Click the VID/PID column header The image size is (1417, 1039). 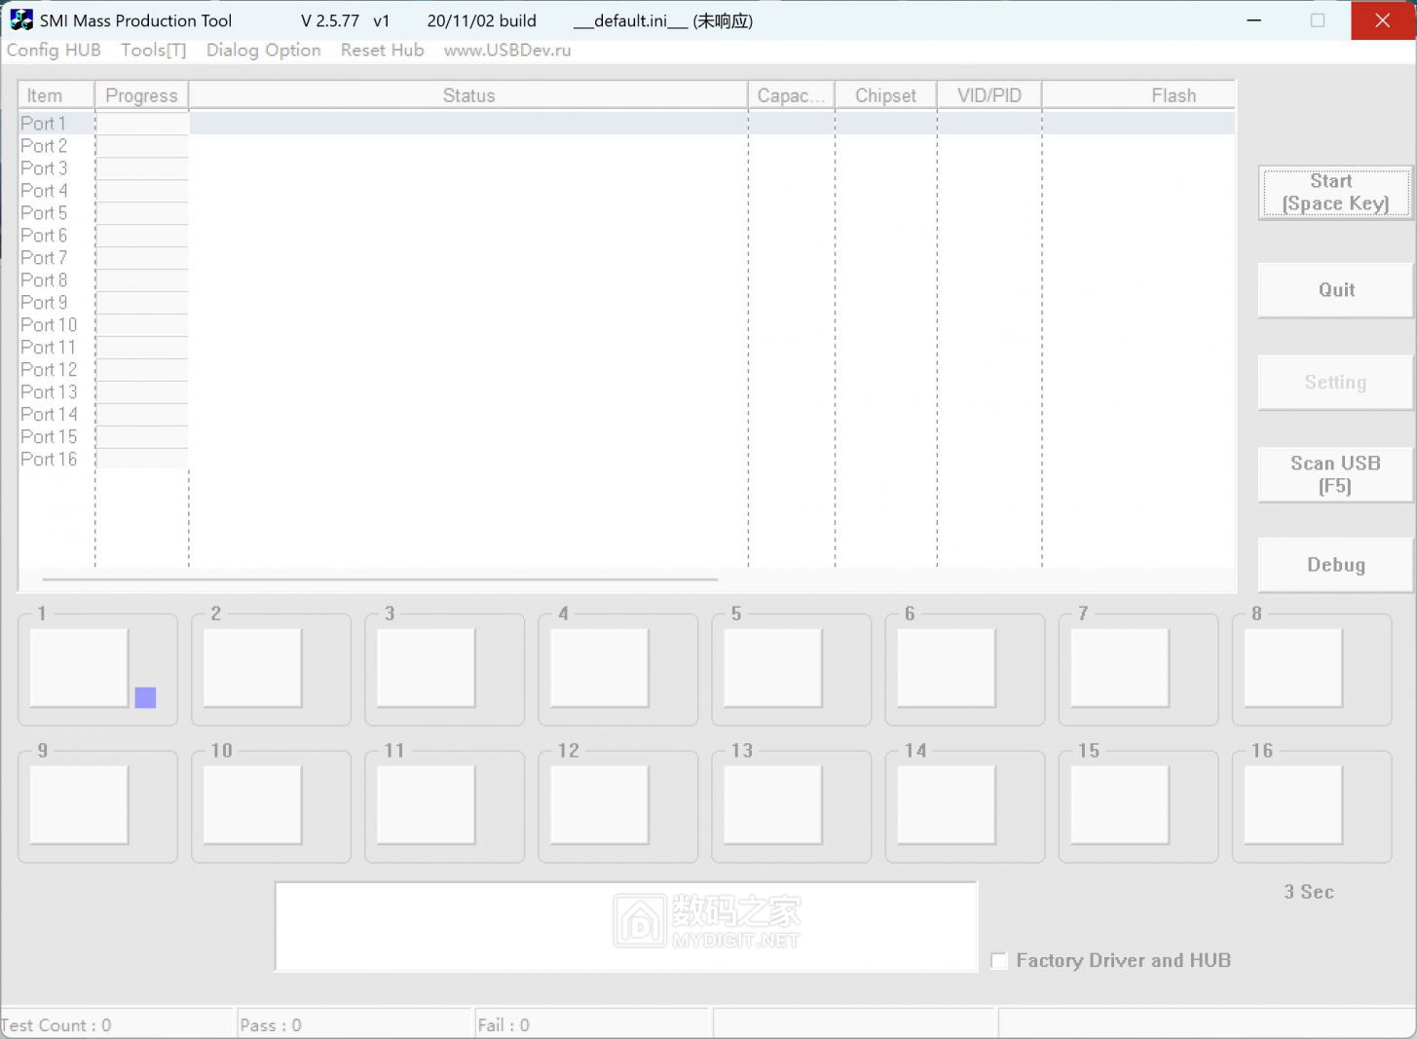(988, 95)
